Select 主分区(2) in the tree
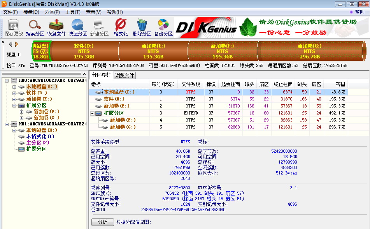This screenshot has height=229, width=370. tap(38, 143)
